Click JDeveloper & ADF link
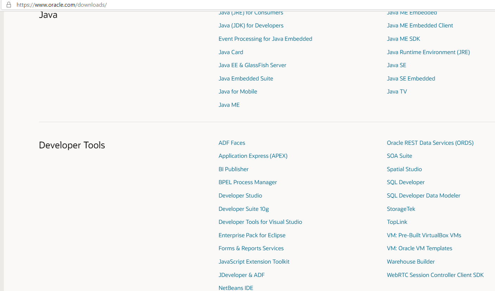495x291 pixels. point(241,275)
